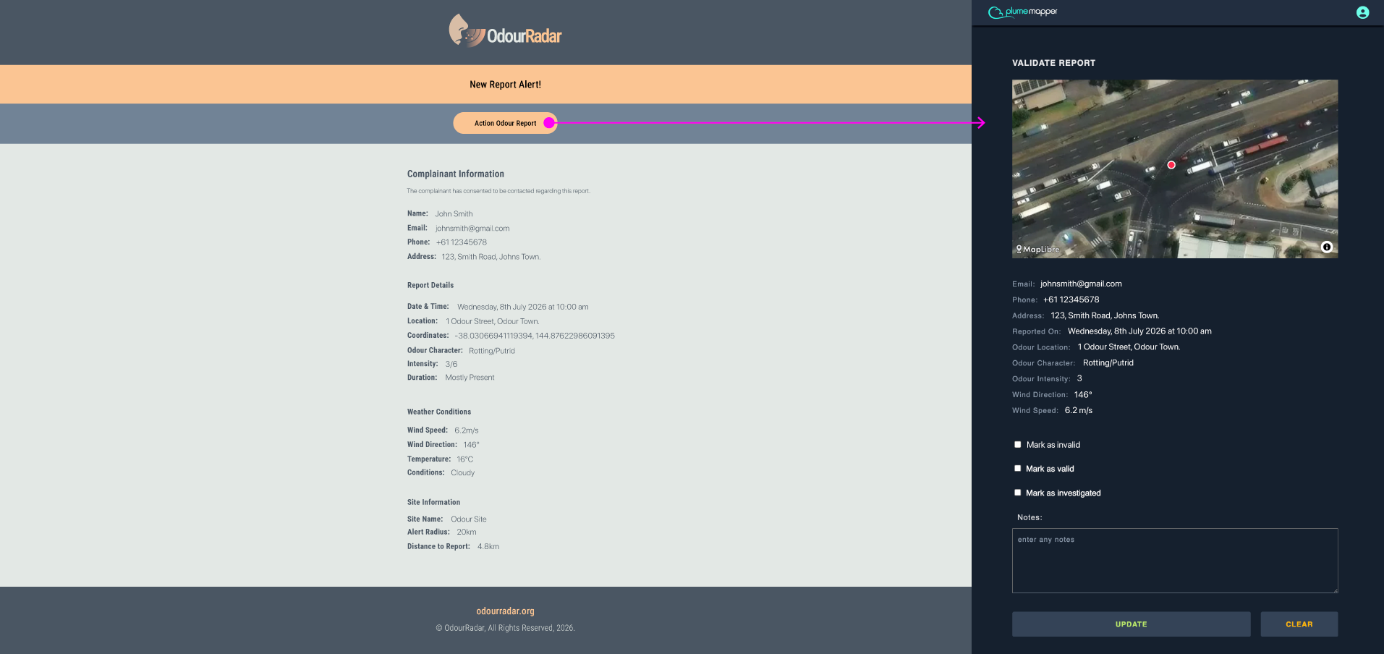Click the map info attribution icon
The width and height of the screenshot is (1384, 654).
tap(1327, 247)
